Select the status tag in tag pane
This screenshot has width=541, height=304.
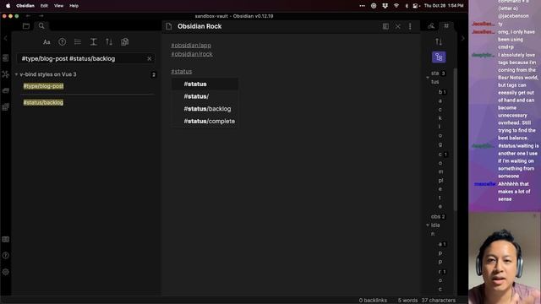[434, 78]
